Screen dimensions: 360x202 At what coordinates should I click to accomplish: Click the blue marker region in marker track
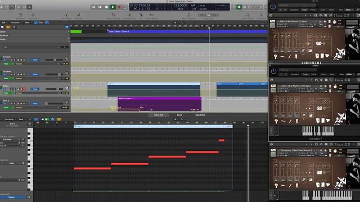coord(187,31)
